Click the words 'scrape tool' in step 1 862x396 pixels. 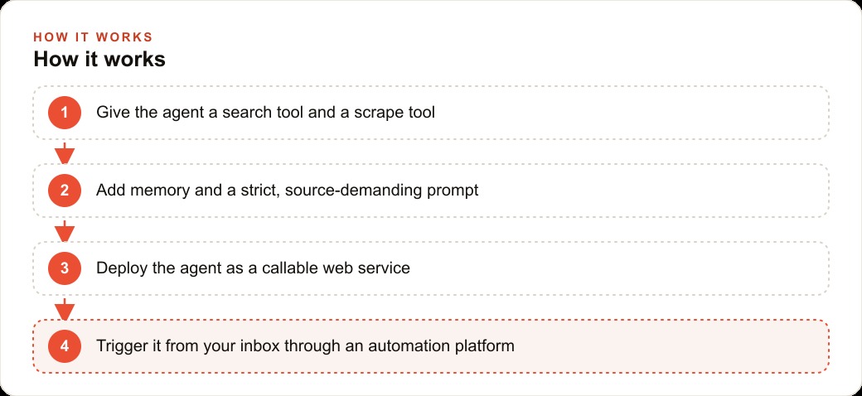[x=395, y=113]
